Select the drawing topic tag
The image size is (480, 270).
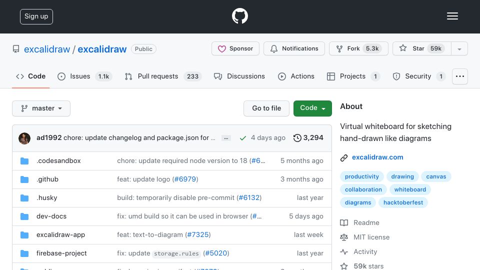pyautogui.click(x=402, y=176)
